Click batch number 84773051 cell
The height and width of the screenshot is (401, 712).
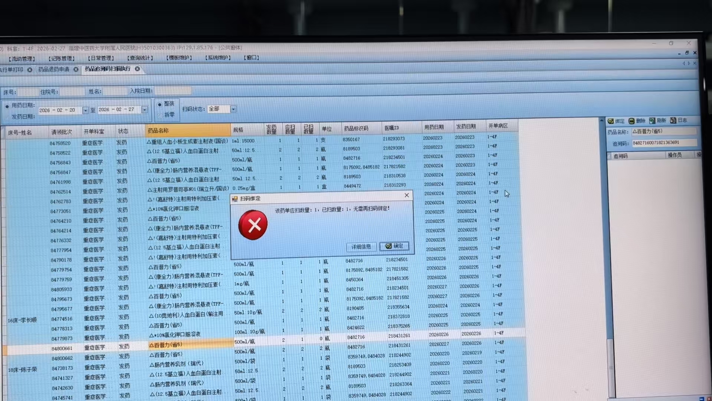click(61, 211)
